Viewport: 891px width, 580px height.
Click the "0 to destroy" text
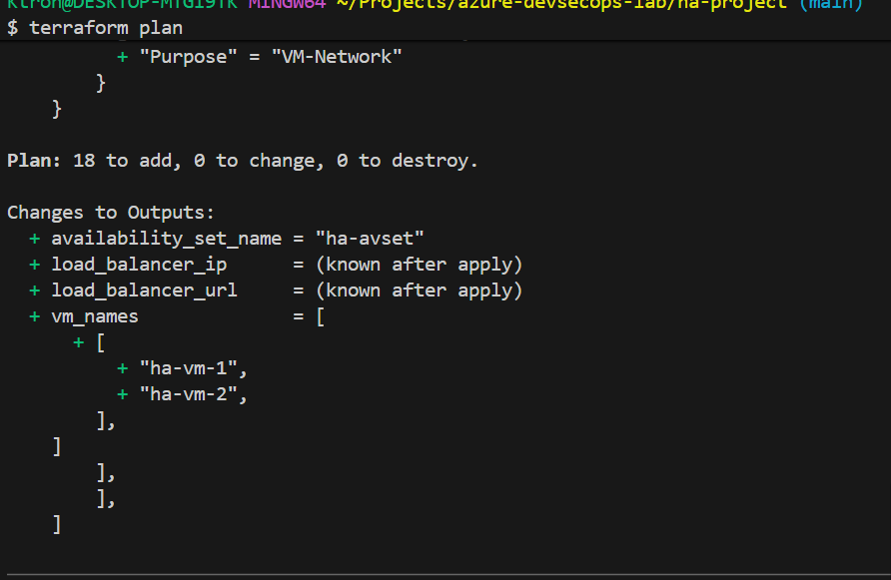[x=407, y=161]
